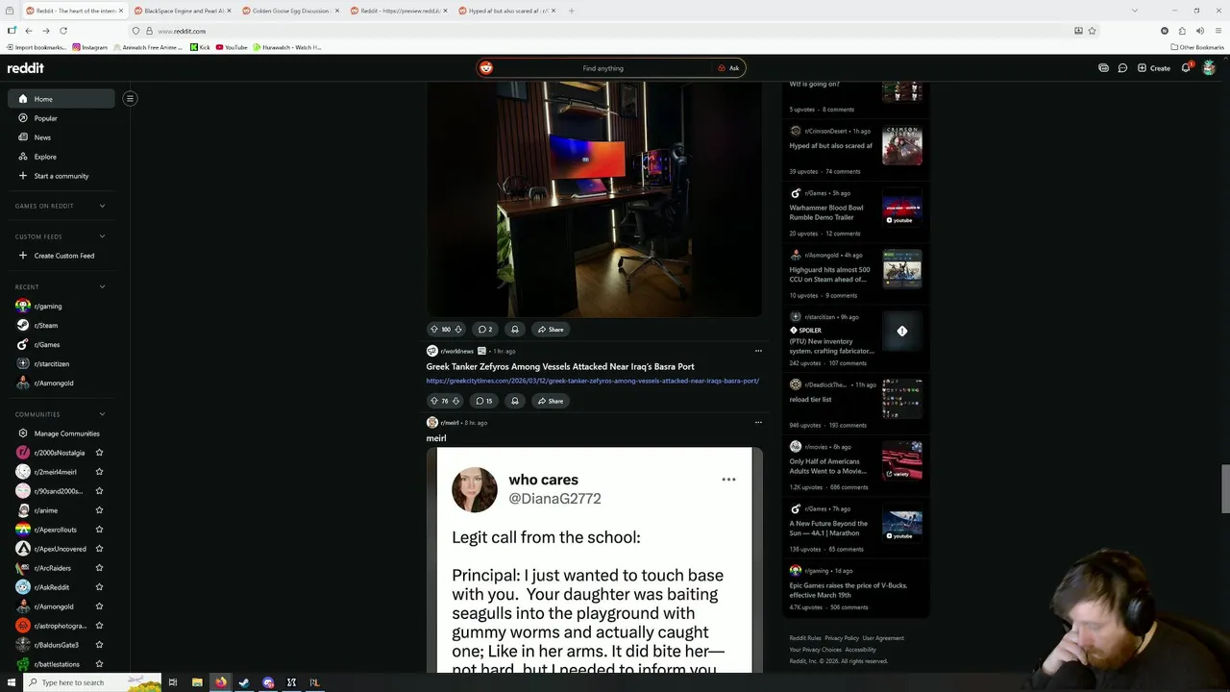
Task: Click the Windows taskbar search box
Action: point(94,682)
